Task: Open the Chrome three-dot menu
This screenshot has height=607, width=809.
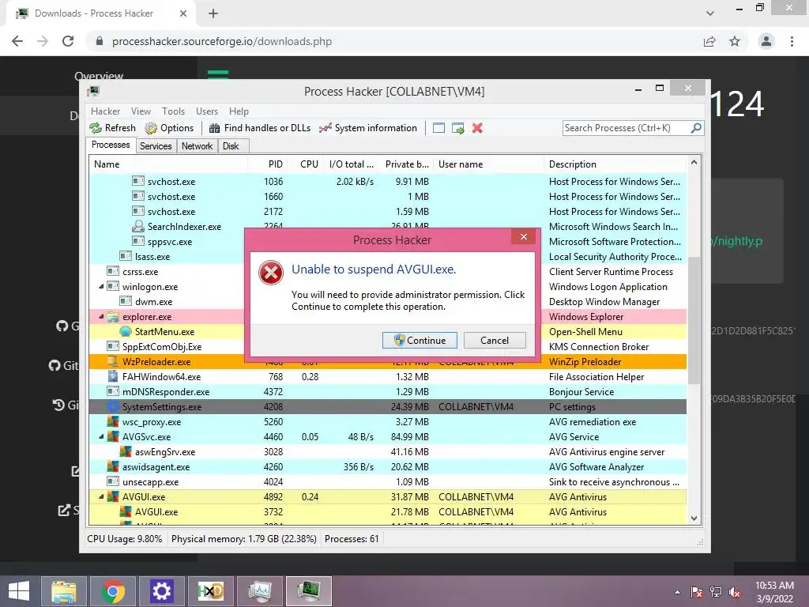Action: (x=792, y=41)
